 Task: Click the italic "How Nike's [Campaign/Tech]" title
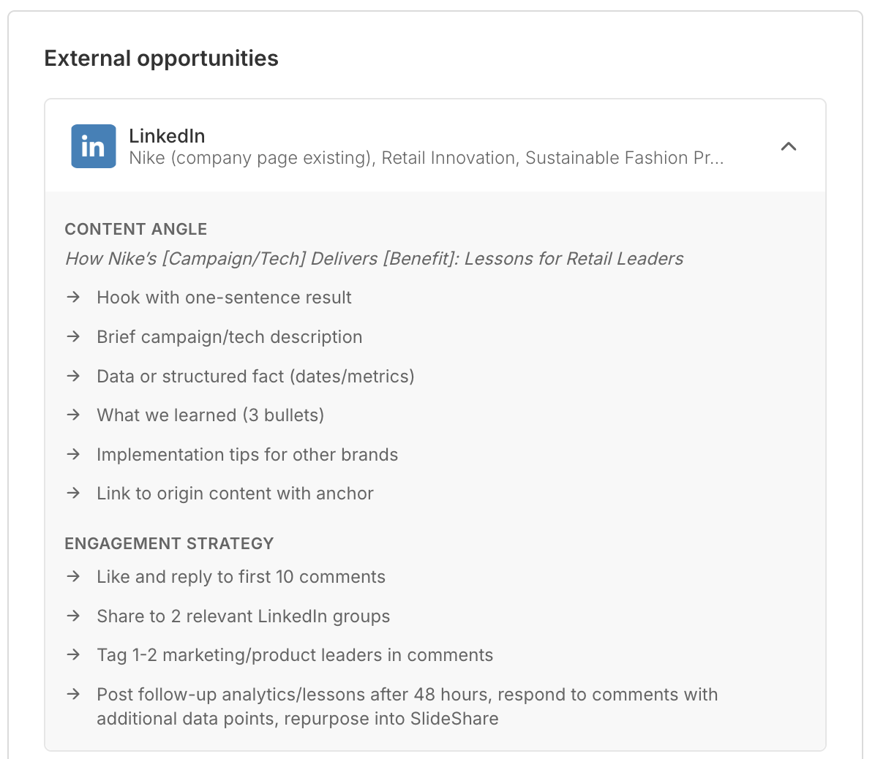click(x=374, y=259)
